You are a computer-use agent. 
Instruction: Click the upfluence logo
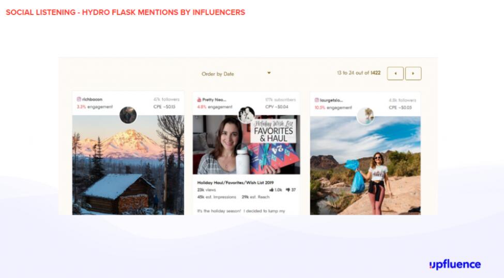(x=455, y=265)
